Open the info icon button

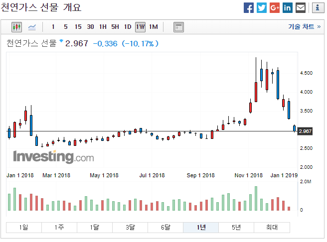(x=318, y=7)
